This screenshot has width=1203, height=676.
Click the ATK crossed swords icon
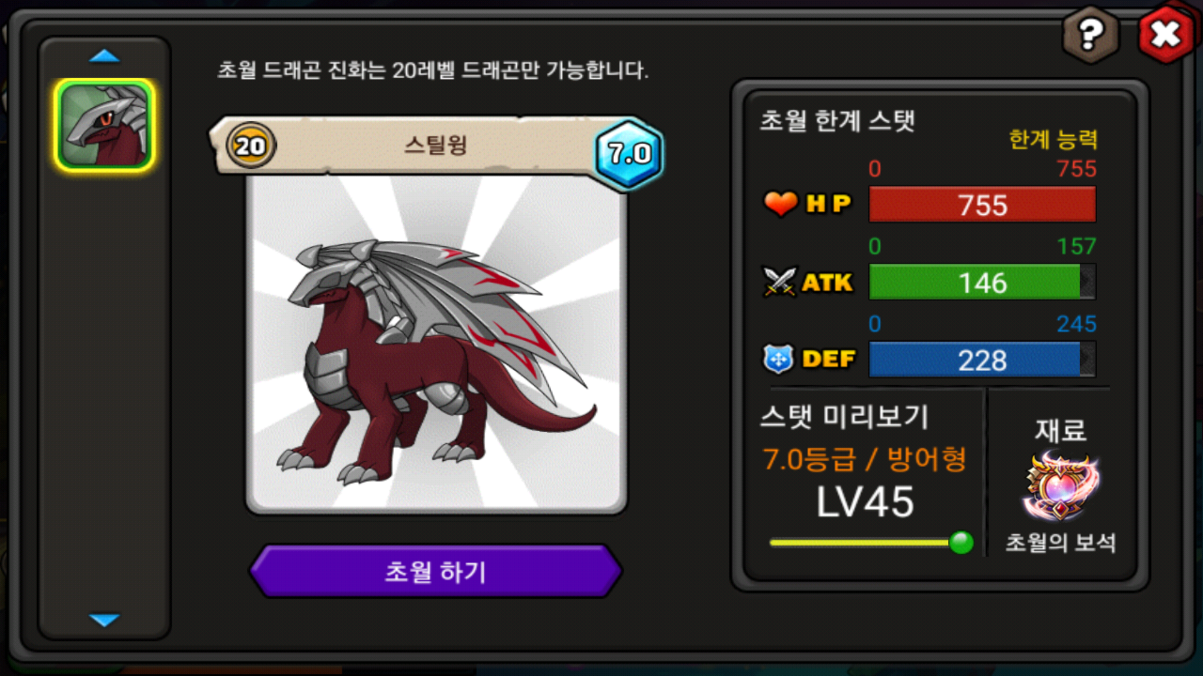click(x=779, y=282)
